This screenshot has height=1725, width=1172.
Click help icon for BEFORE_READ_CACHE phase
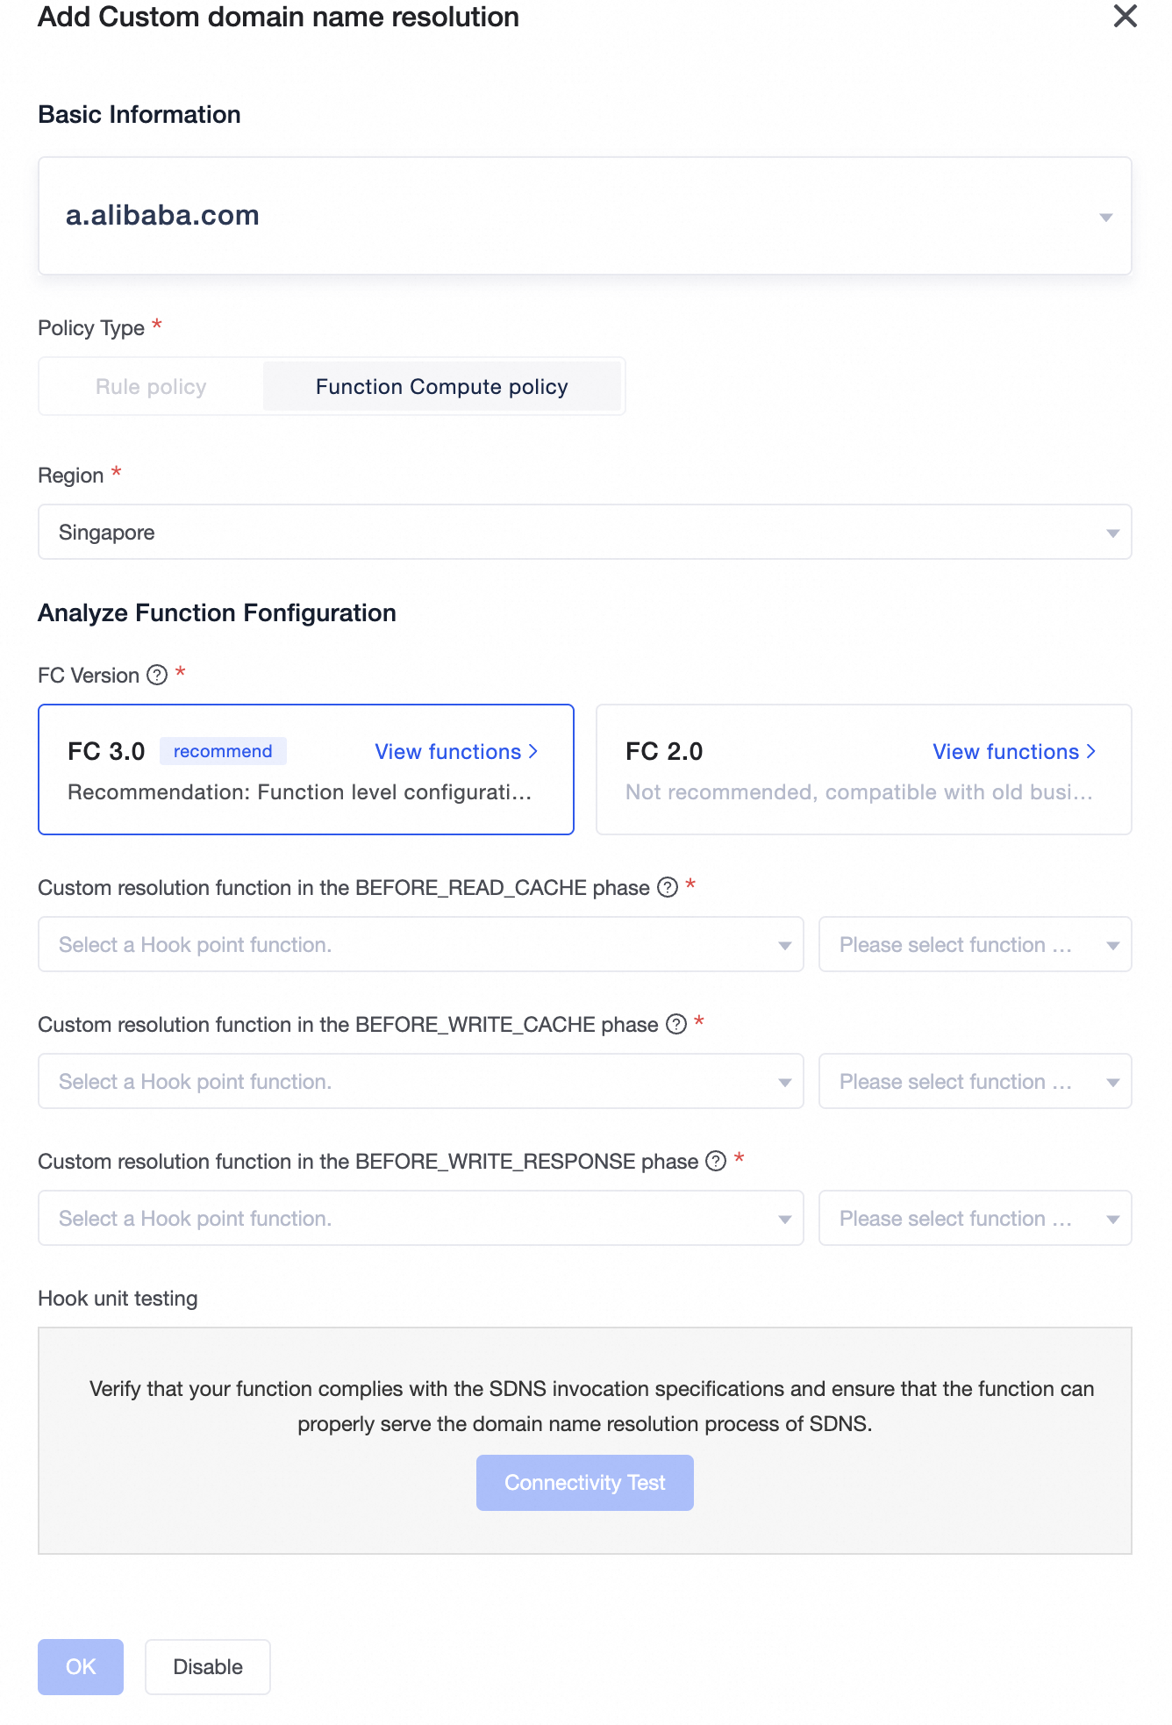point(668,887)
